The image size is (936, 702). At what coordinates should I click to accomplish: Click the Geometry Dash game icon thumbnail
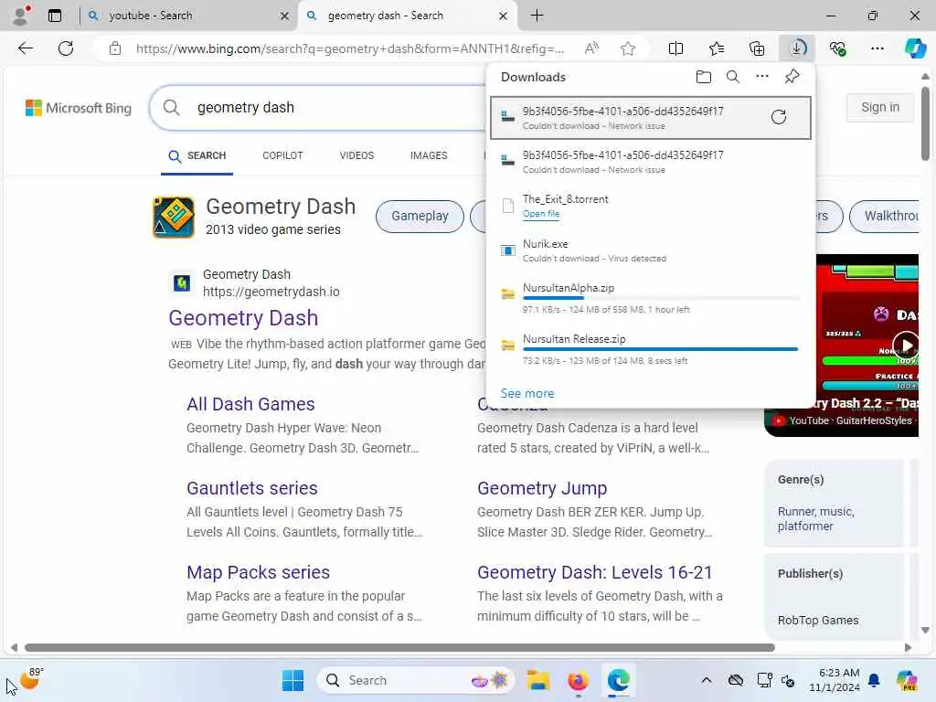pos(173,218)
